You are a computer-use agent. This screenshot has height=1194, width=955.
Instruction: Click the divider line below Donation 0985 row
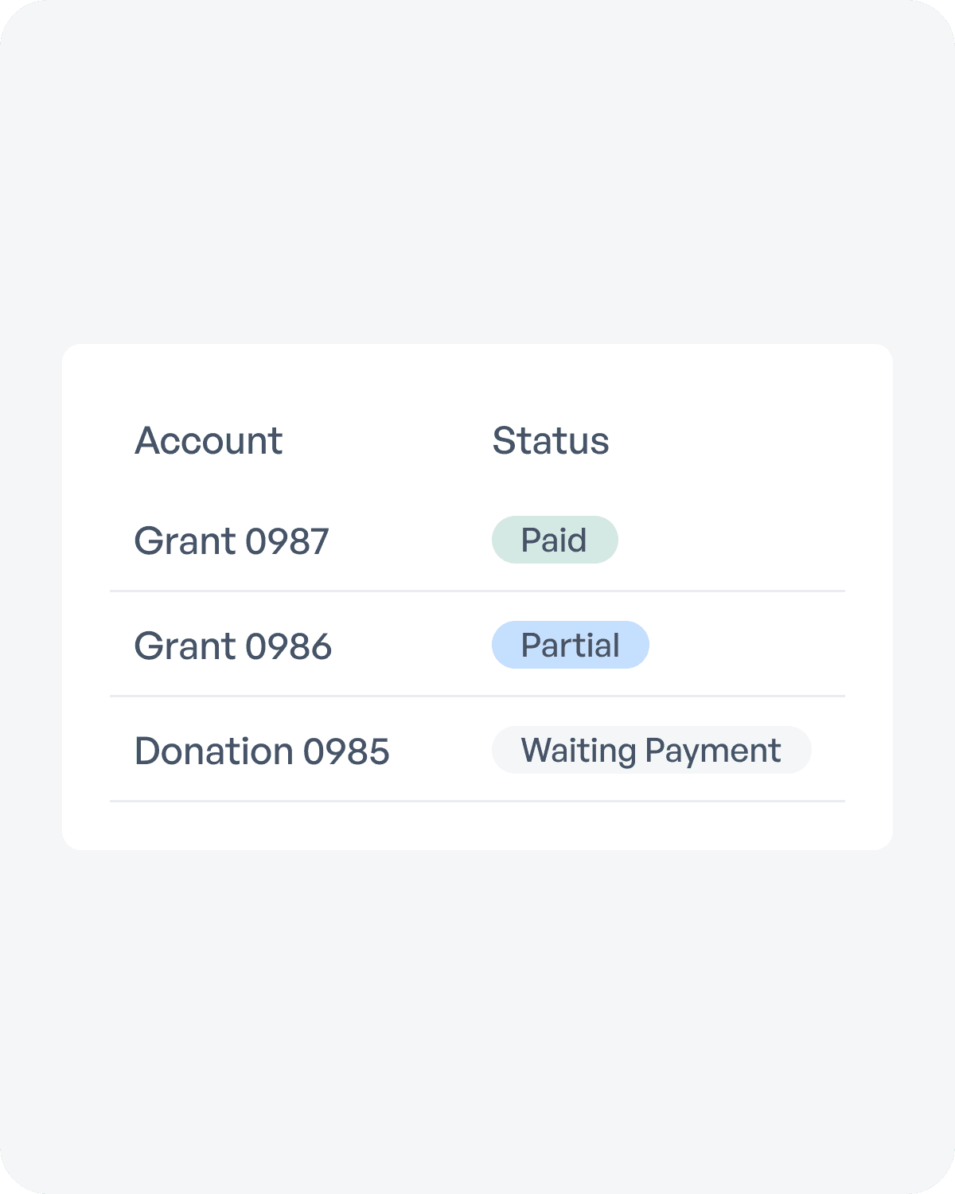(477, 802)
